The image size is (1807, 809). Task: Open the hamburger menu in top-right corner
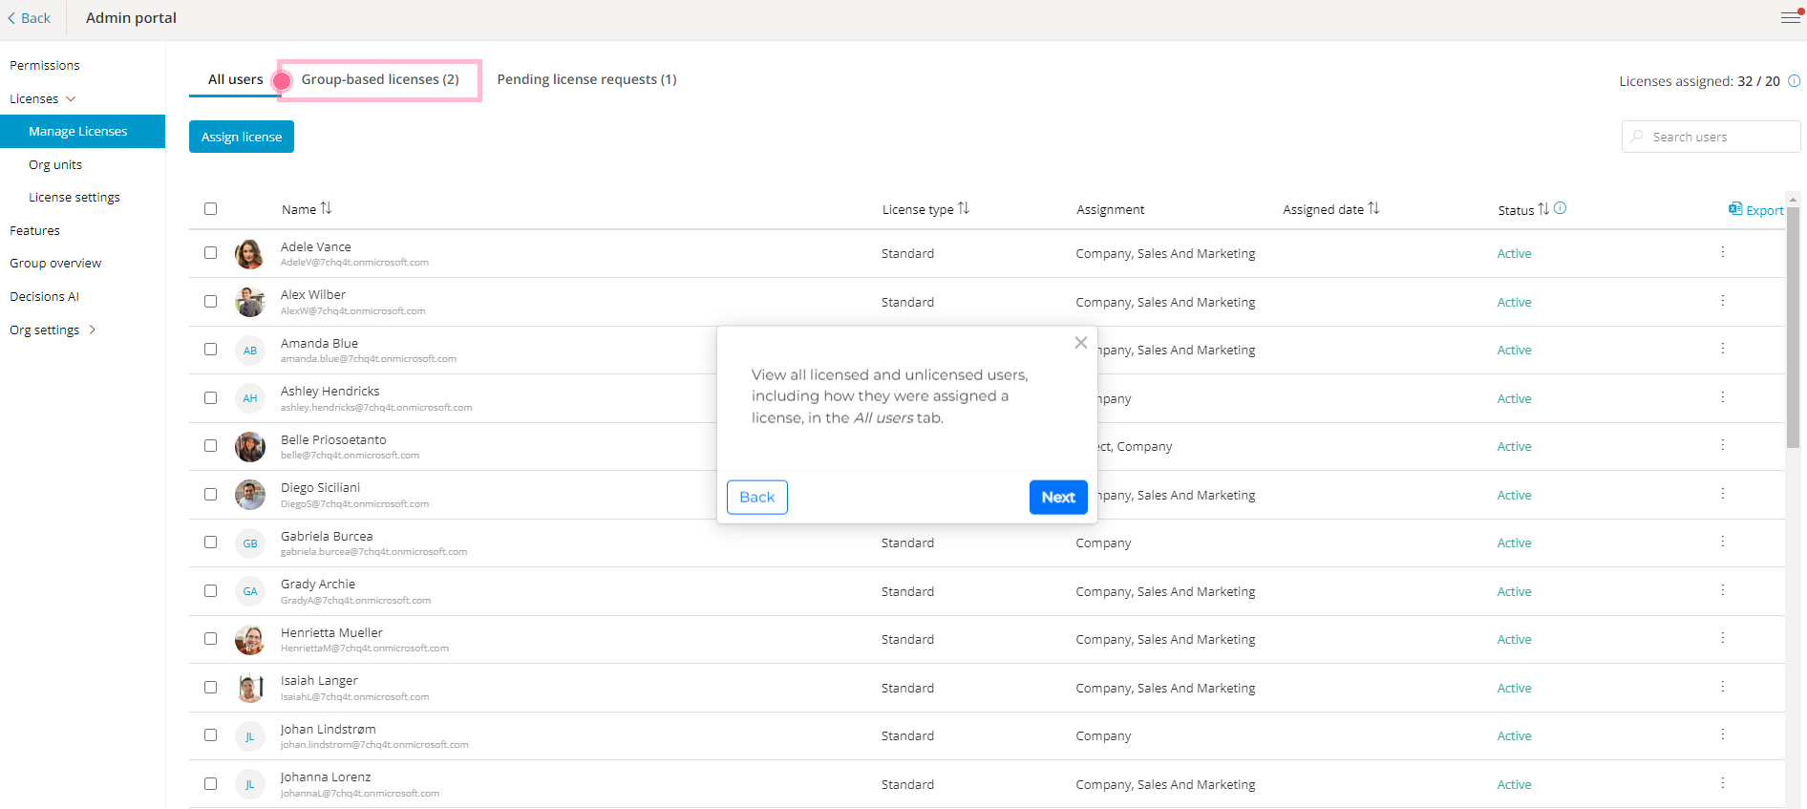pyautogui.click(x=1790, y=17)
